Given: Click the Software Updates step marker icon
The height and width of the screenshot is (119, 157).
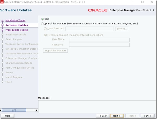Looking at the screenshot, I should click(3, 25).
